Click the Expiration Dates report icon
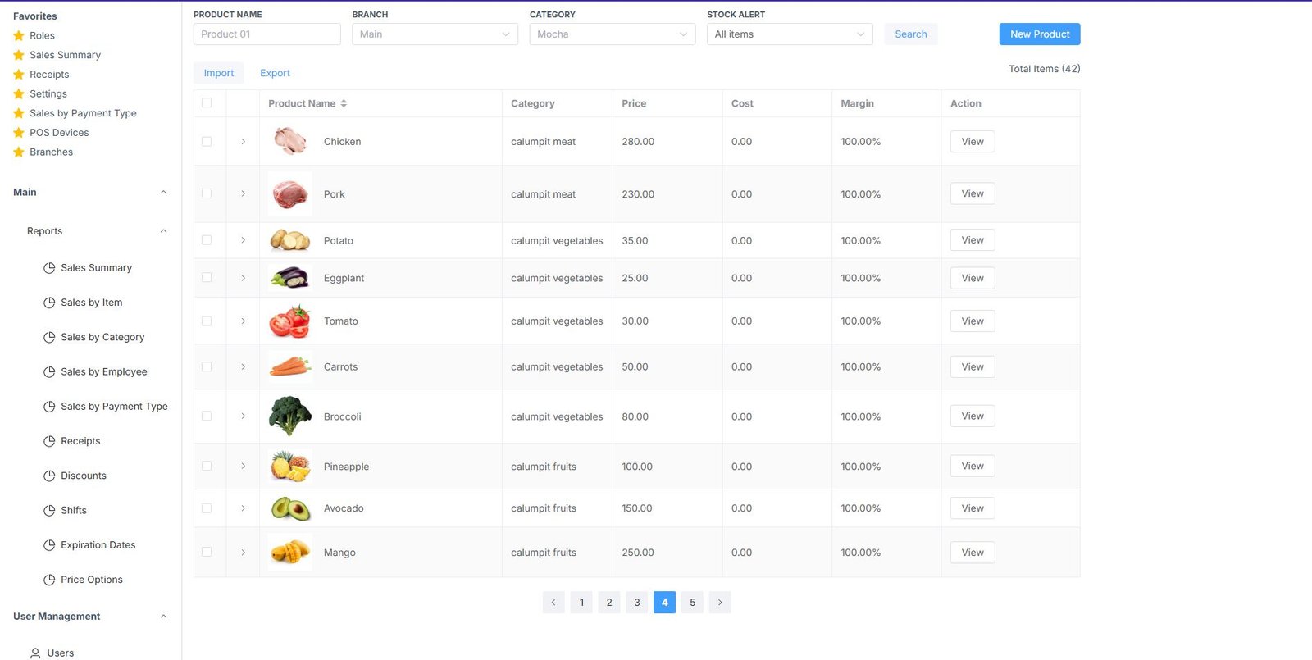1312x660 pixels. coord(49,545)
